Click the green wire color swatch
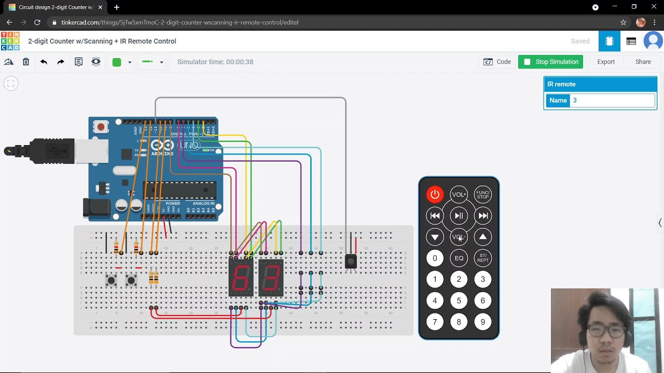Image resolution: width=664 pixels, height=373 pixels. [x=117, y=62]
